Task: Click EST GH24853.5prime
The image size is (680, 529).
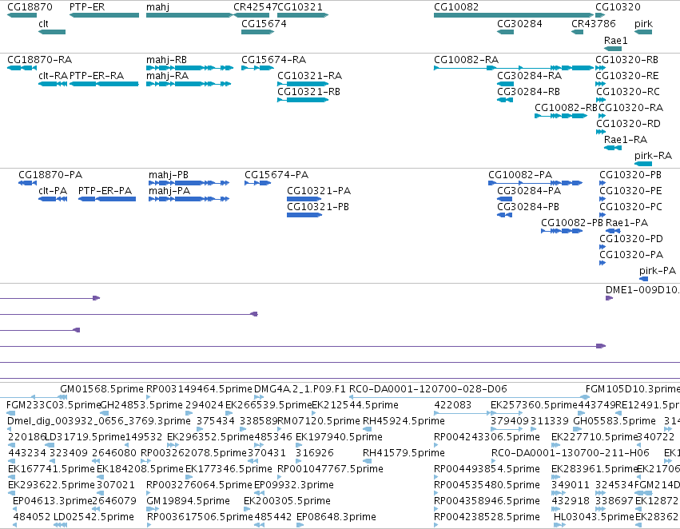Action: point(141,405)
